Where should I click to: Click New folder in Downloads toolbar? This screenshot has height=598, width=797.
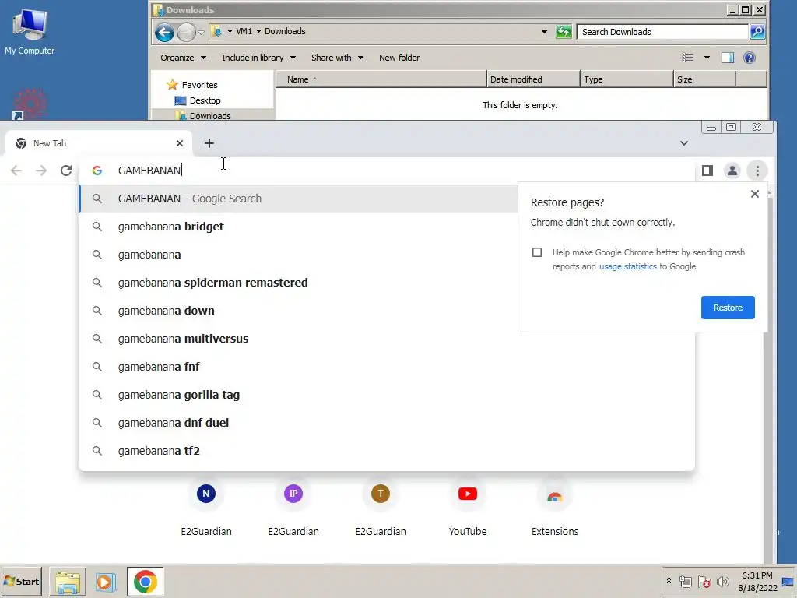pos(399,58)
